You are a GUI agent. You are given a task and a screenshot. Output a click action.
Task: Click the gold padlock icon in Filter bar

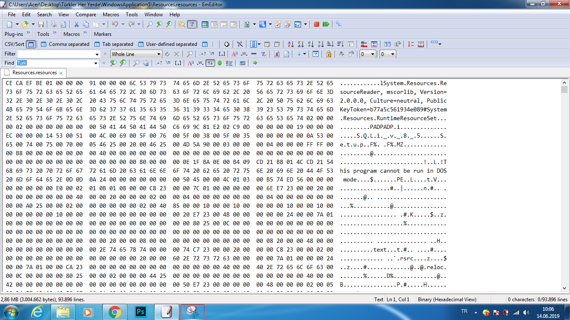tap(329, 54)
